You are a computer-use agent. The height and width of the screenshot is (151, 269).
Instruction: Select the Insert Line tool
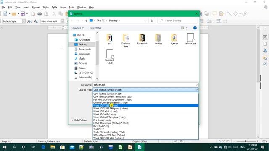(x=229, y=13)
